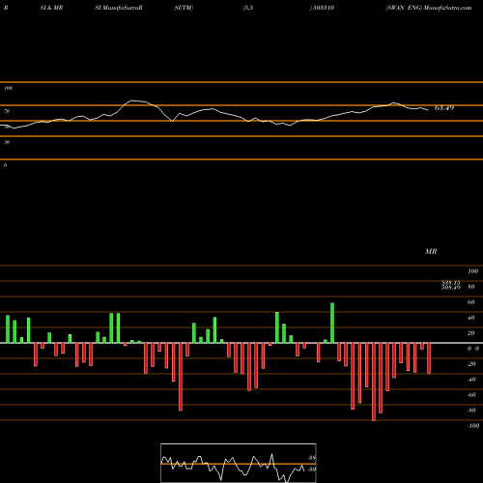Click the 80 label on the MR axis

coord(470,287)
